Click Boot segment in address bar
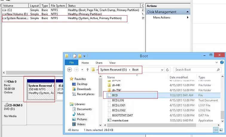Viewport: 226px width, 137px height. pyautogui.click(x=135, y=70)
